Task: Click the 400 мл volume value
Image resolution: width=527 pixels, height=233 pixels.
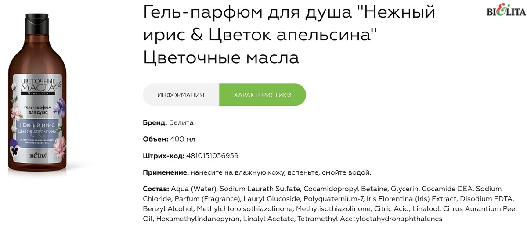Action: [x=183, y=139]
